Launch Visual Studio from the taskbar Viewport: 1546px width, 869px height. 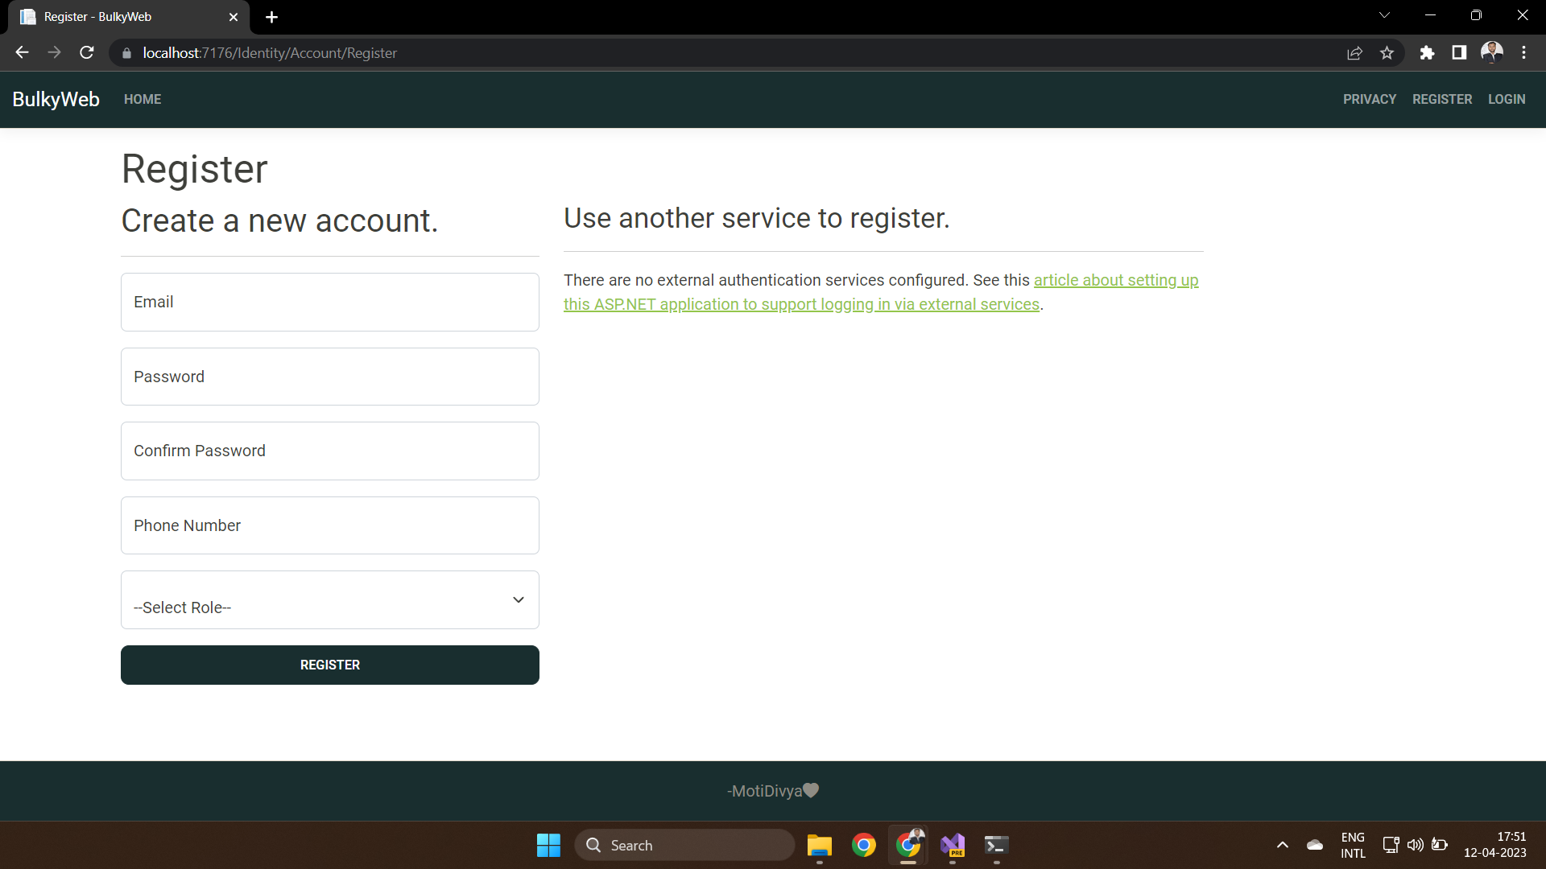[x=951, y=845]
